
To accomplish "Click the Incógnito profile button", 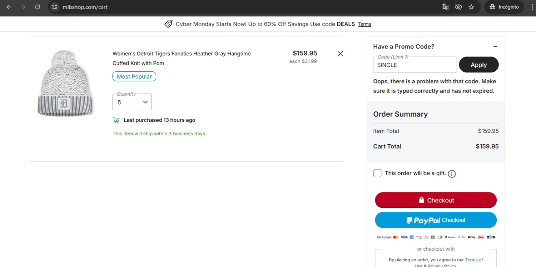I will tap(504, 7).
